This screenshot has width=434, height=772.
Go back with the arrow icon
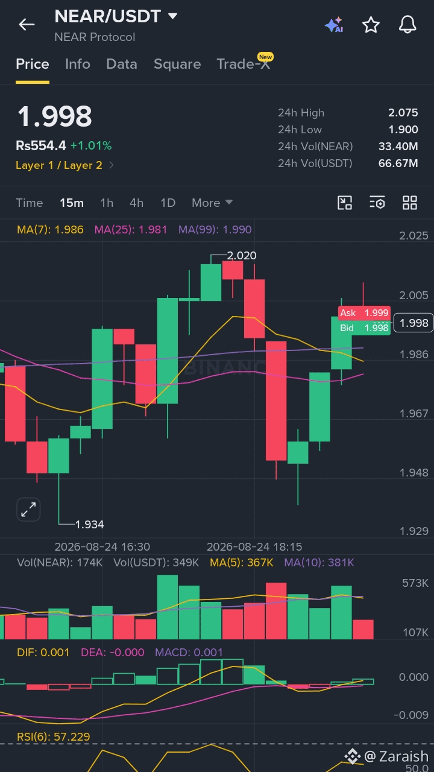27,25
